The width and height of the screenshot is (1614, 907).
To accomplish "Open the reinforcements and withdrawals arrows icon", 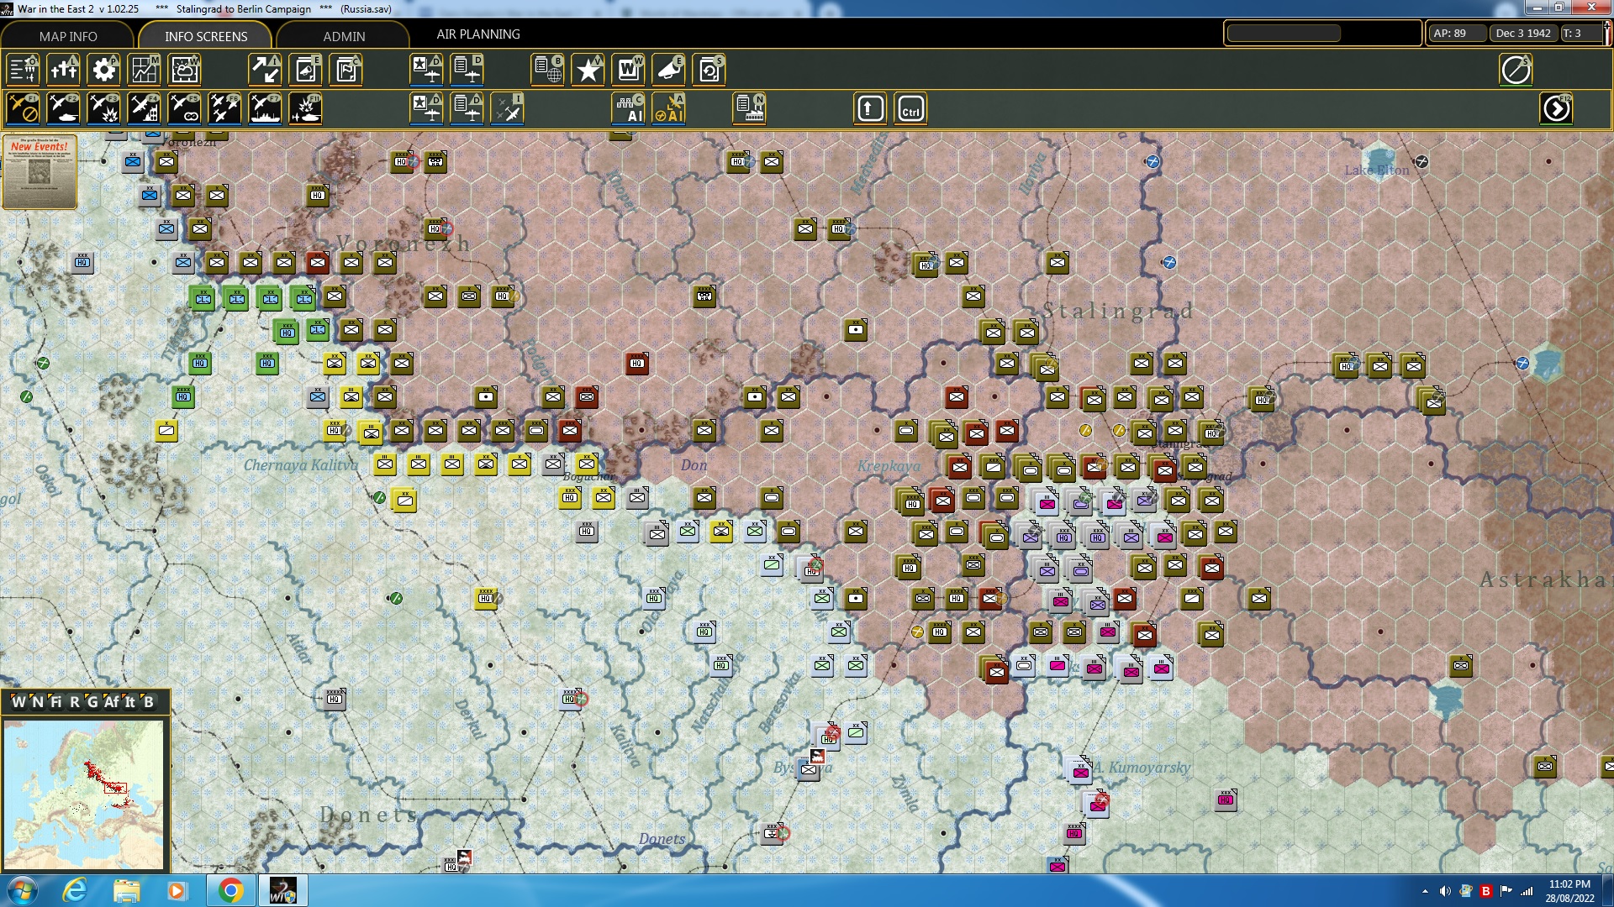I will (265, 70).
